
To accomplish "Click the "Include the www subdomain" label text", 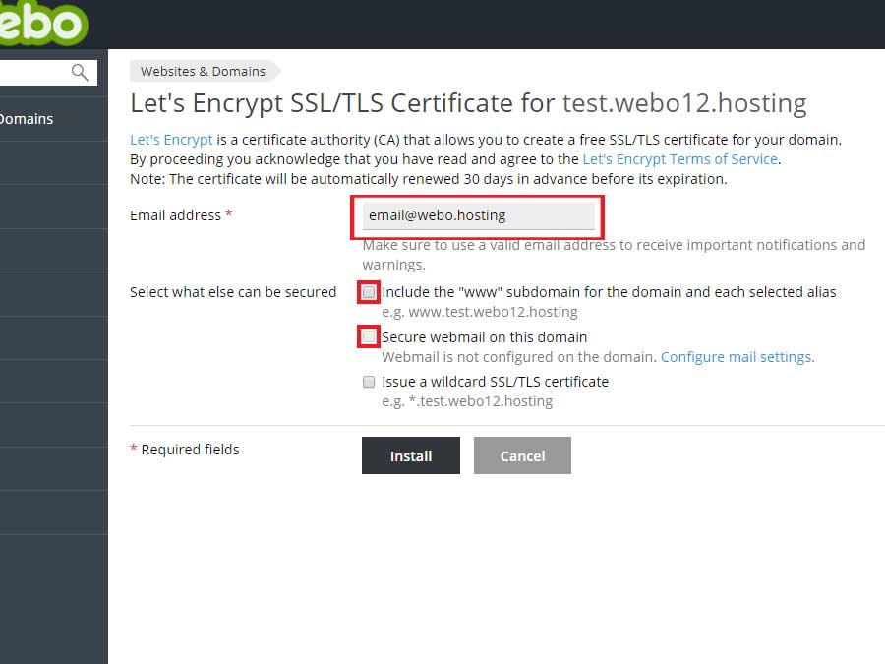I will pyautogui.click(x=609, y=292).
